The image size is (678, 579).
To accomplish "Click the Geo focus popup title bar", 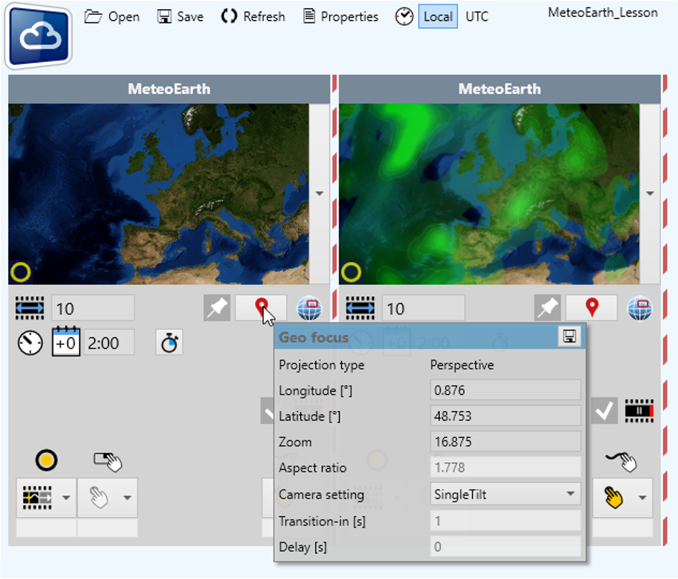I will [417, 337].
